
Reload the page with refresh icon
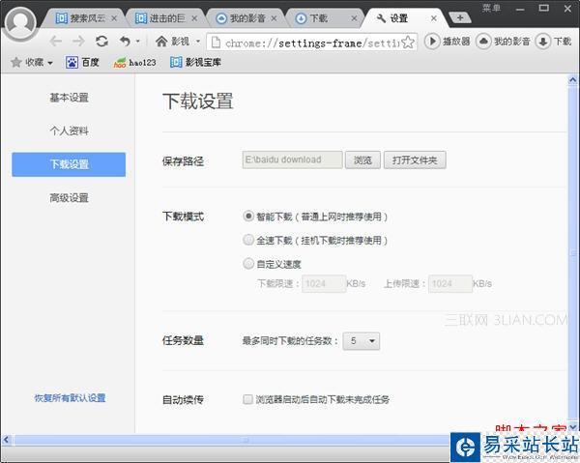101,41
